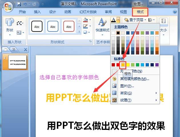The width and height of the screenshot is (180, 137).
Task: Close the slides pane with X
Action: pos(25,50)
